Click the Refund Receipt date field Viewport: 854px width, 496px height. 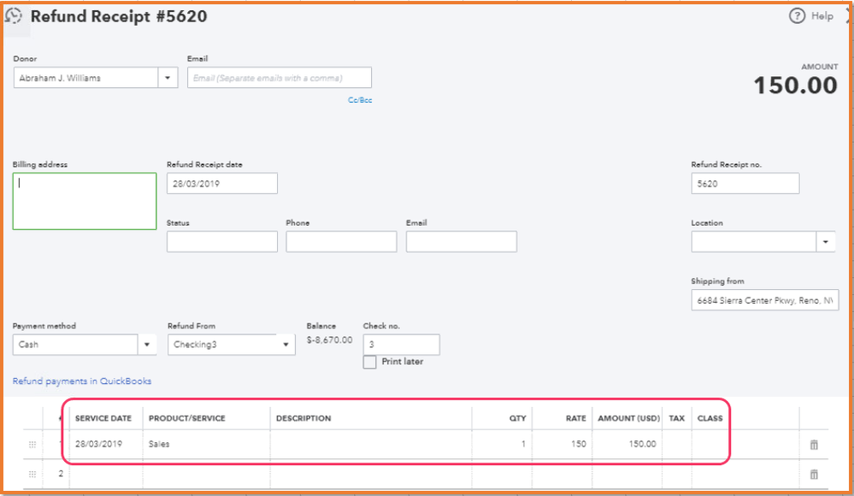click(221, 184)
